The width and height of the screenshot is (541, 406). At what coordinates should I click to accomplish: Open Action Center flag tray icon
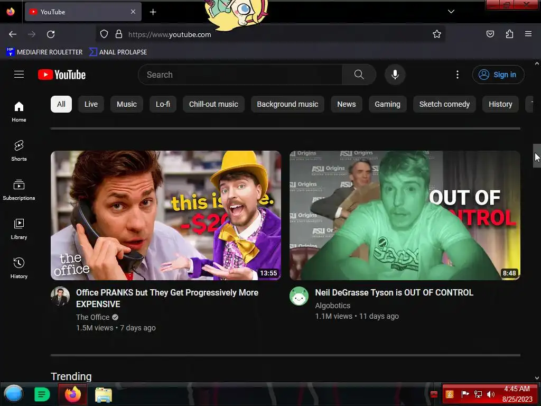465,394
